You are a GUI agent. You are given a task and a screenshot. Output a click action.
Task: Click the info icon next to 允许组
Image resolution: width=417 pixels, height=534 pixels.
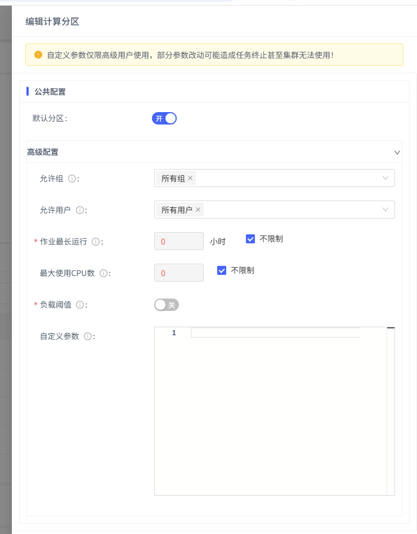click(72, 179)
